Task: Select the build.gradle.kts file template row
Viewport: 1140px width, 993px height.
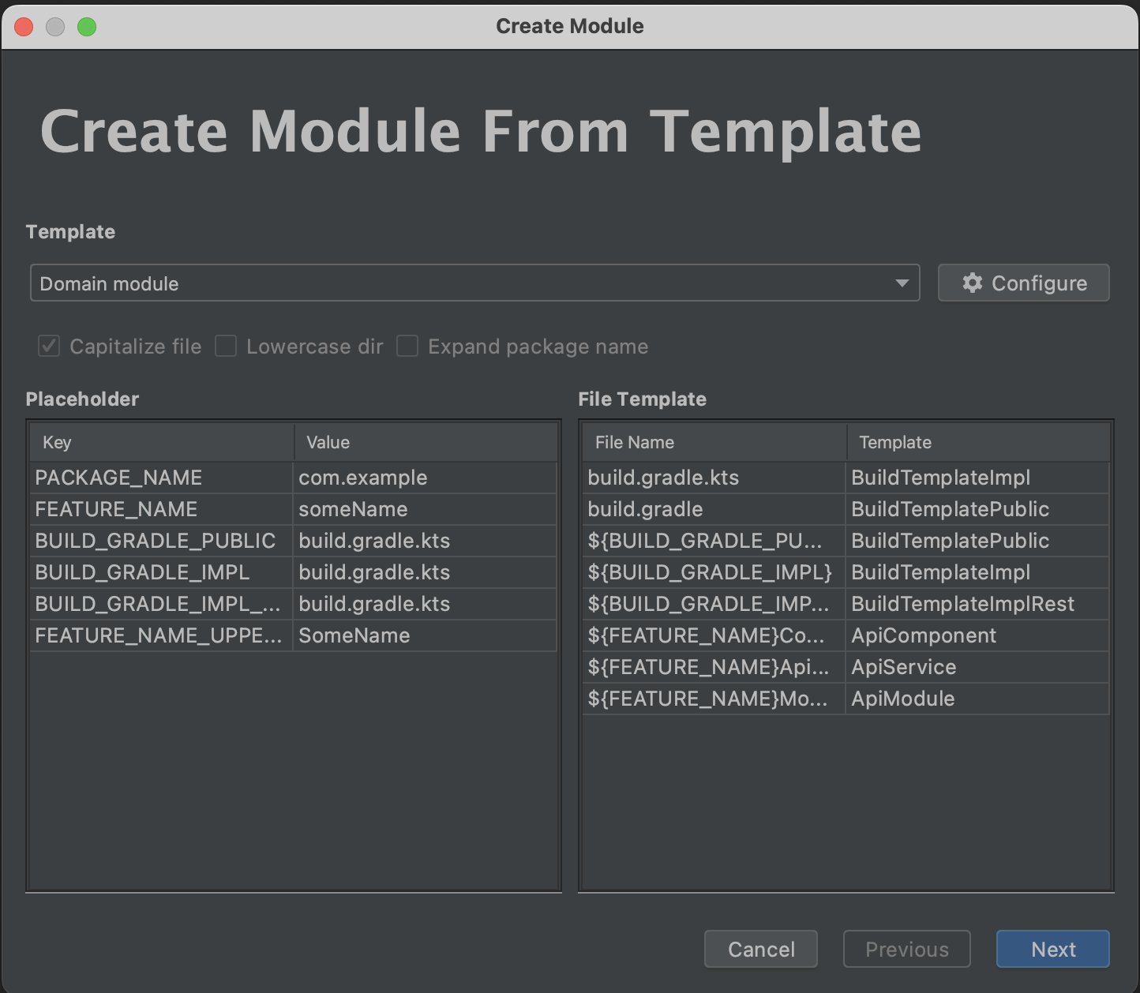Action: tap(663, 478)
